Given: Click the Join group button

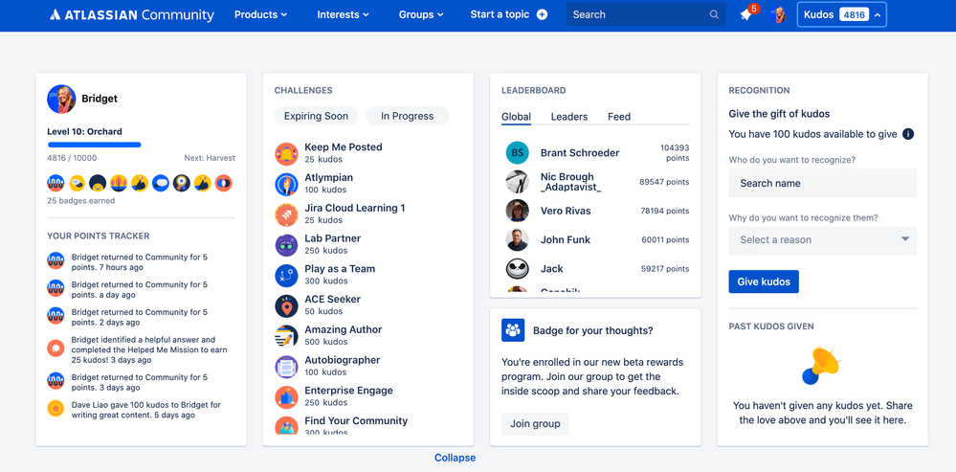Looking at the screenshot, I should (x=535, y=424).
